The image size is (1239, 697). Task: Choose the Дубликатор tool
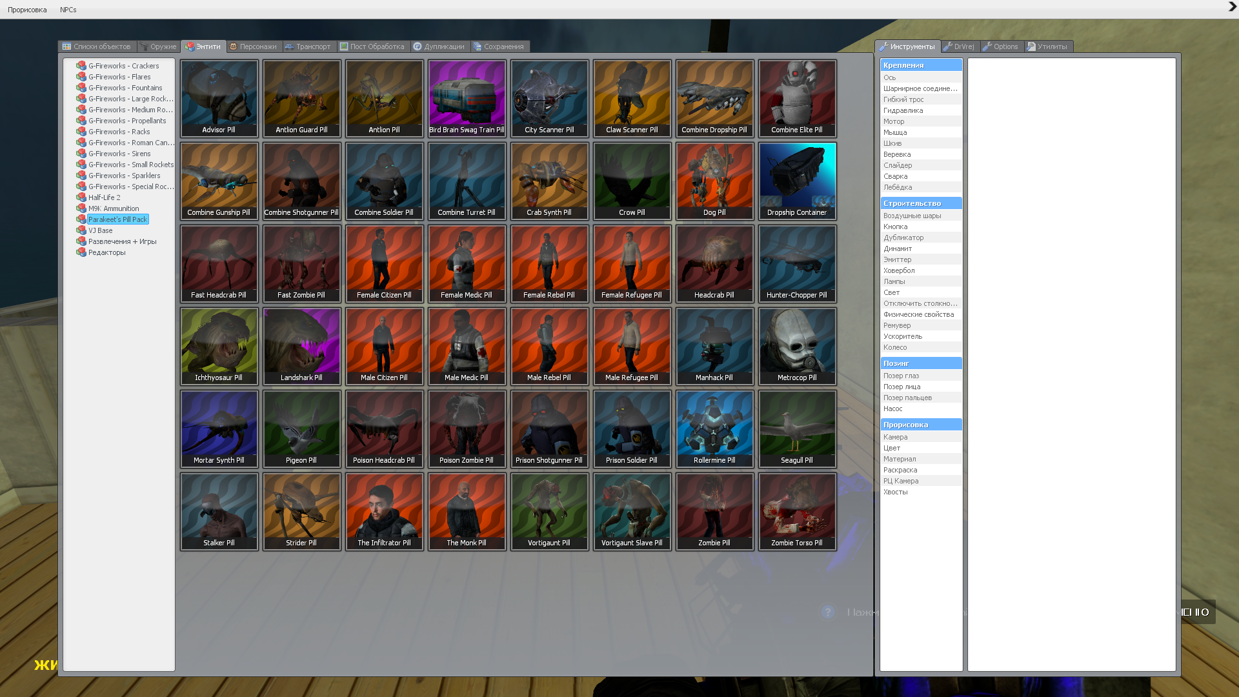point(921,237)
